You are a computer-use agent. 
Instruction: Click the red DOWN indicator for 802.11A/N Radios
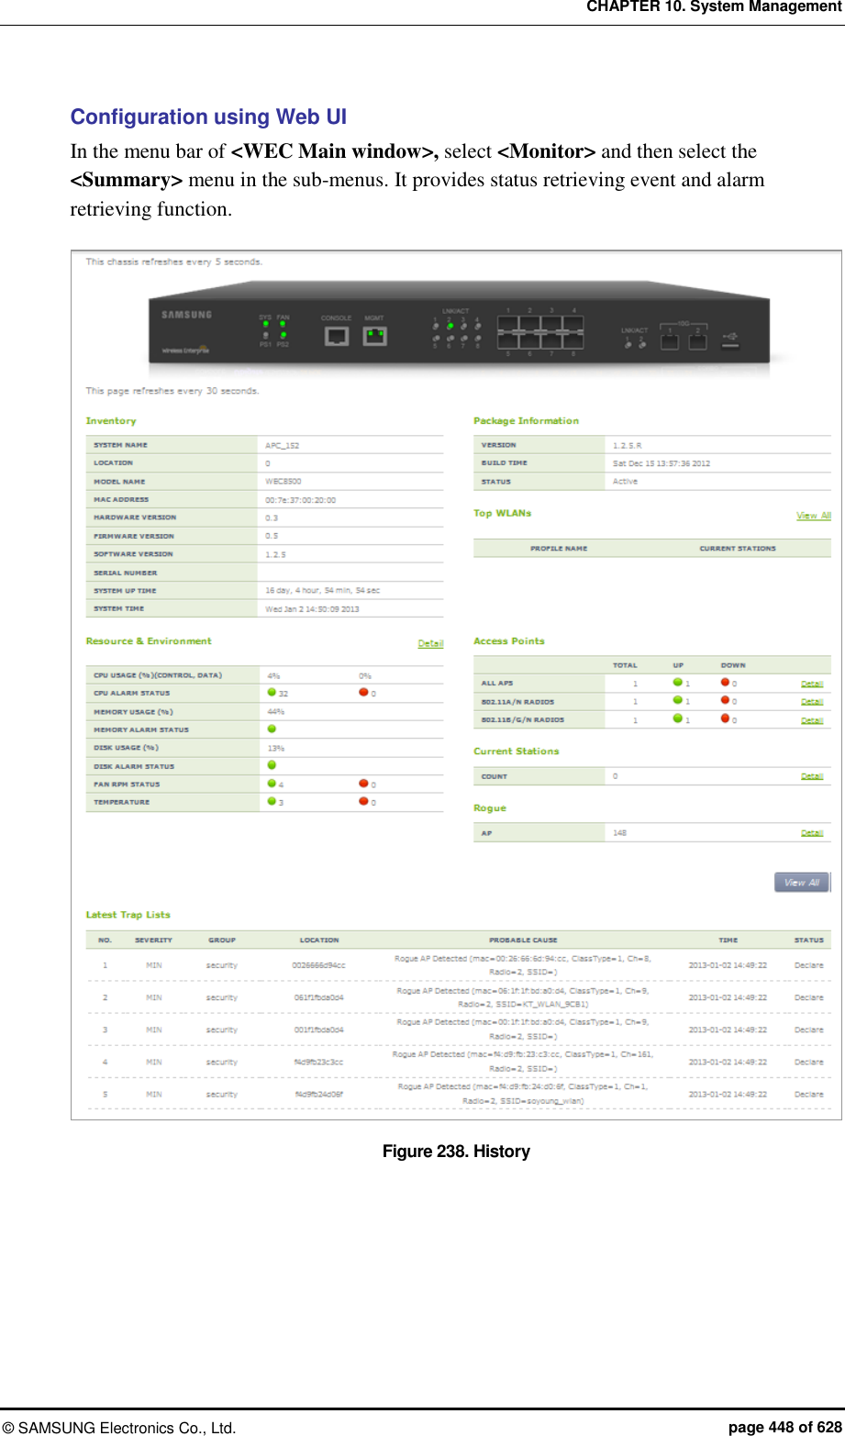[725, 700]
